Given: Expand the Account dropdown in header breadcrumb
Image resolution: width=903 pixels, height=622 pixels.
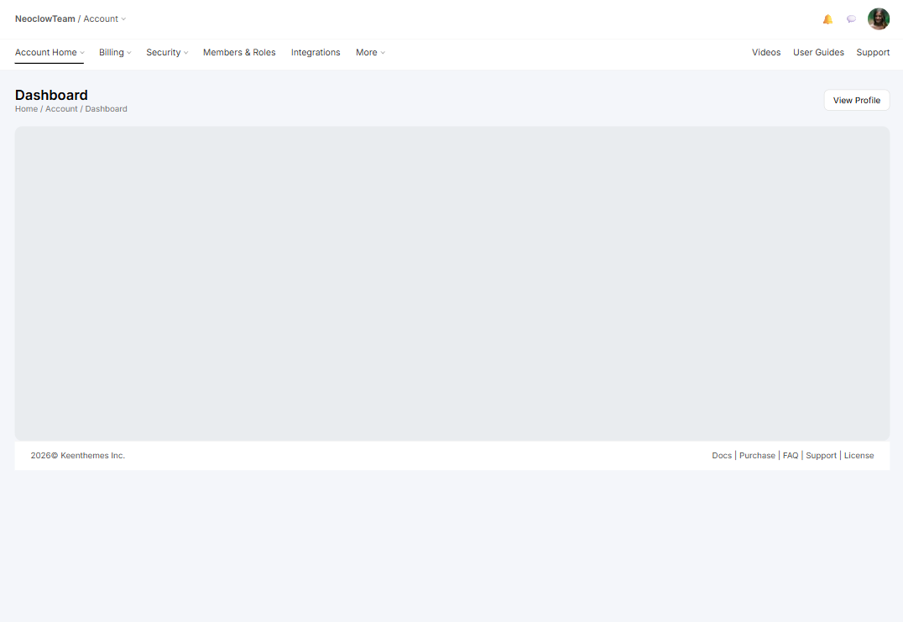Looking at the screenshot, I should tap(105, 19).
